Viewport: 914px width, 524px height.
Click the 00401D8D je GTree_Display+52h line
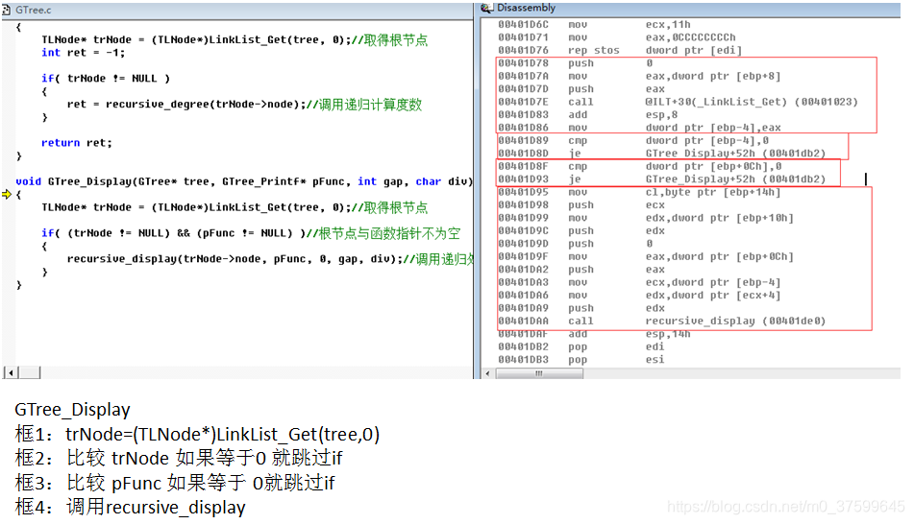pyautogui.click(x=661, y=154)
